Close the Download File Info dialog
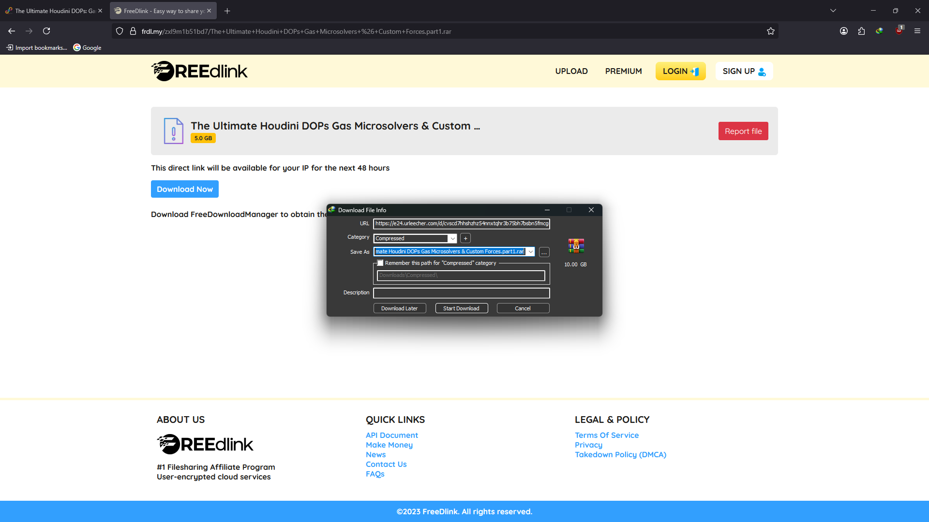Image resolution: width=929 pixels, height=522 pixels. click(591, 210)
